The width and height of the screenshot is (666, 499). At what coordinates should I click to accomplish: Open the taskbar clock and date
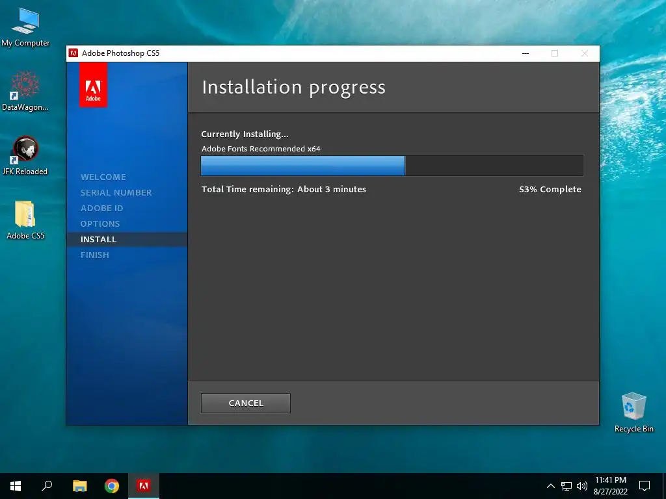pyautogui.click(x=610, y=486)
